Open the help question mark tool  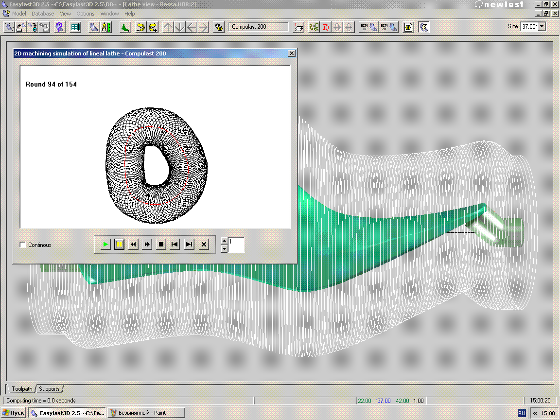[x=60, y=27]
